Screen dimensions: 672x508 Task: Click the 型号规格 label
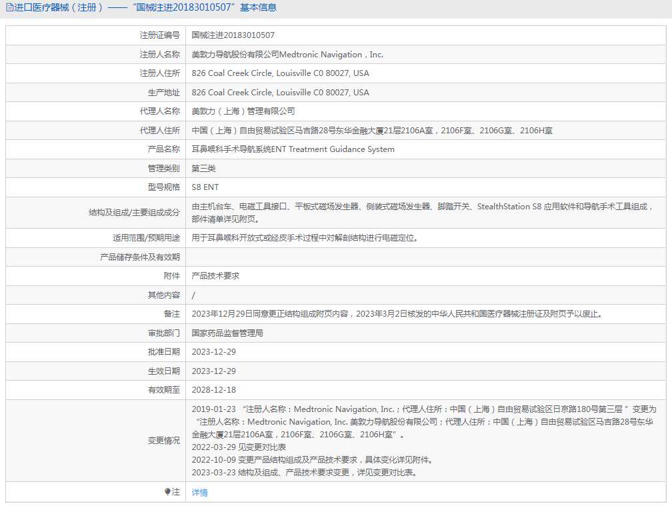click(x=164, y=187)
